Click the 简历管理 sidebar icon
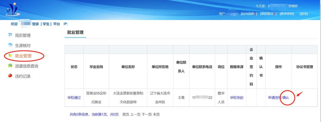This screenshot has width=321, height=122. (x=10, y=35)
